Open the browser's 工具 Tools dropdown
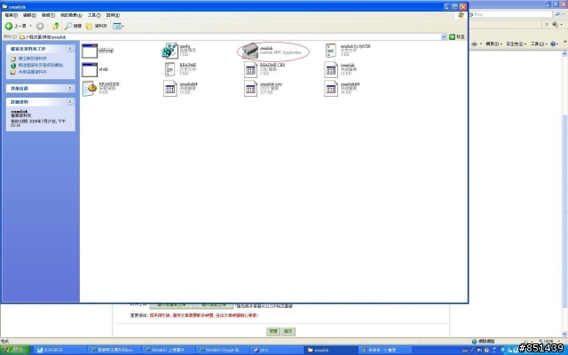Screen dimensions: 568x355 [539, 43]
